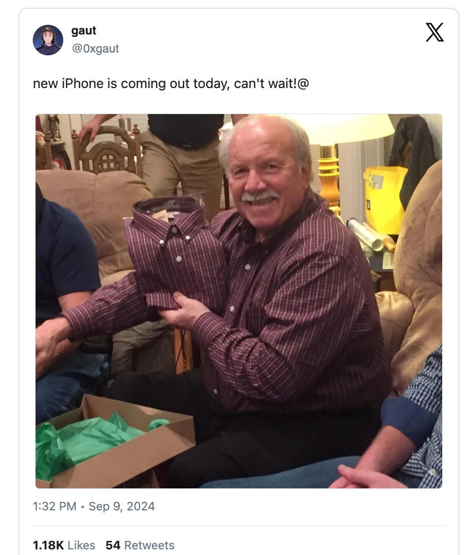
Task: Click the X logo icon
Action: click(434, 32)
